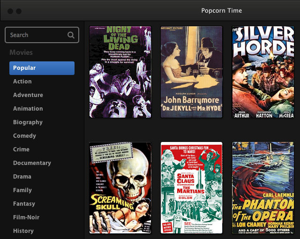Select The Phantom of the Opera poster
300x239 pixels.
point(263,188)
